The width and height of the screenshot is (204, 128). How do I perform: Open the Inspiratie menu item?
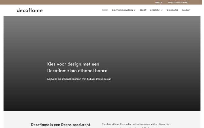point(155,10)
